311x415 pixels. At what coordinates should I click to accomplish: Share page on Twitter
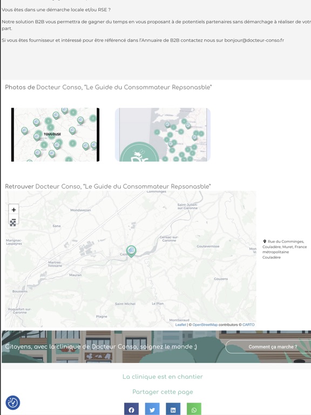coord(152,409)
